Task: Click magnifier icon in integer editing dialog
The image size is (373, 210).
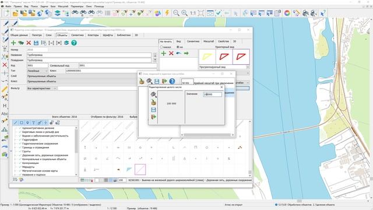Action: click(154, 94)
